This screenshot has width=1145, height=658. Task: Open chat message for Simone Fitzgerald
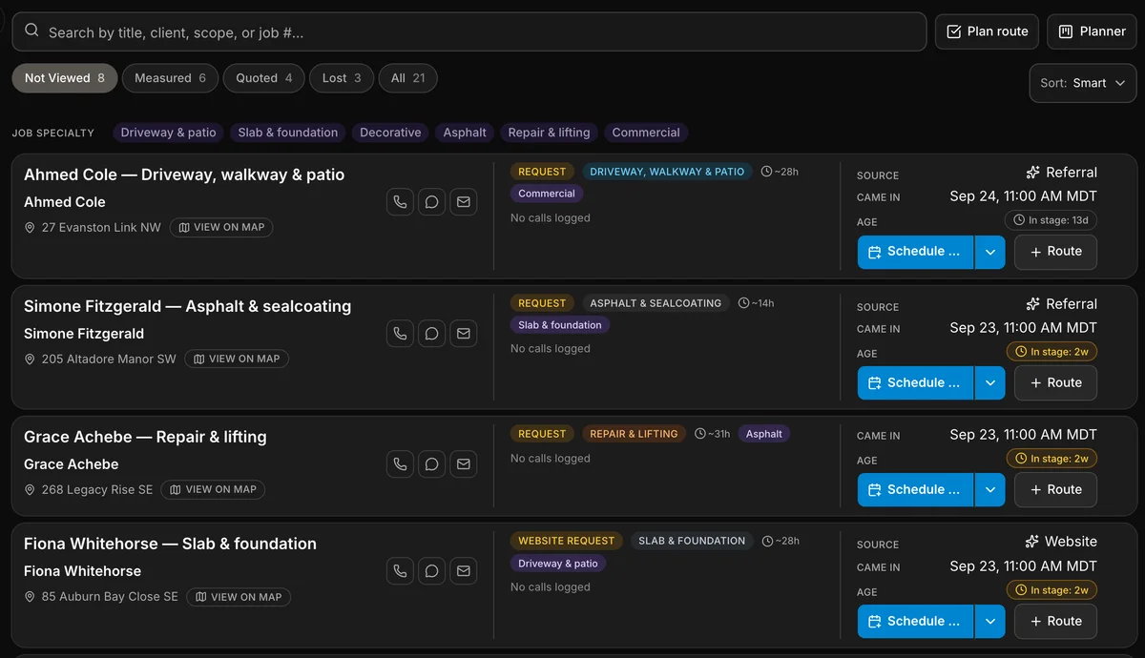pyautogui.click(x=431, y=334)
